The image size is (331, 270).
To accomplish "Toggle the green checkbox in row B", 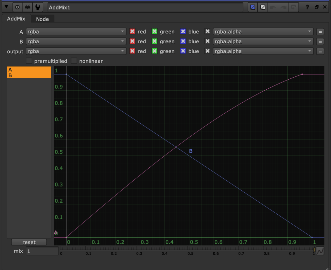I will 155,41.
